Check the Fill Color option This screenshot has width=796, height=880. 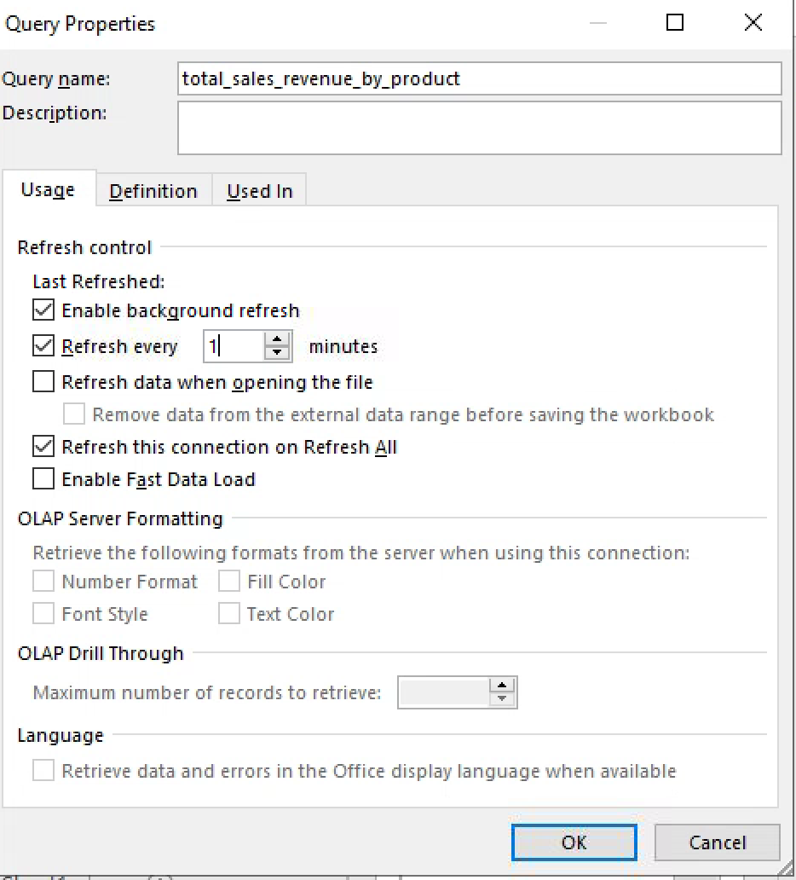point(228,581)
